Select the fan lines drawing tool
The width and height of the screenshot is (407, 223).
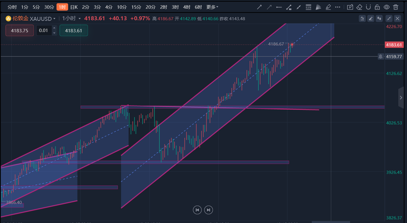click(318, 7)
